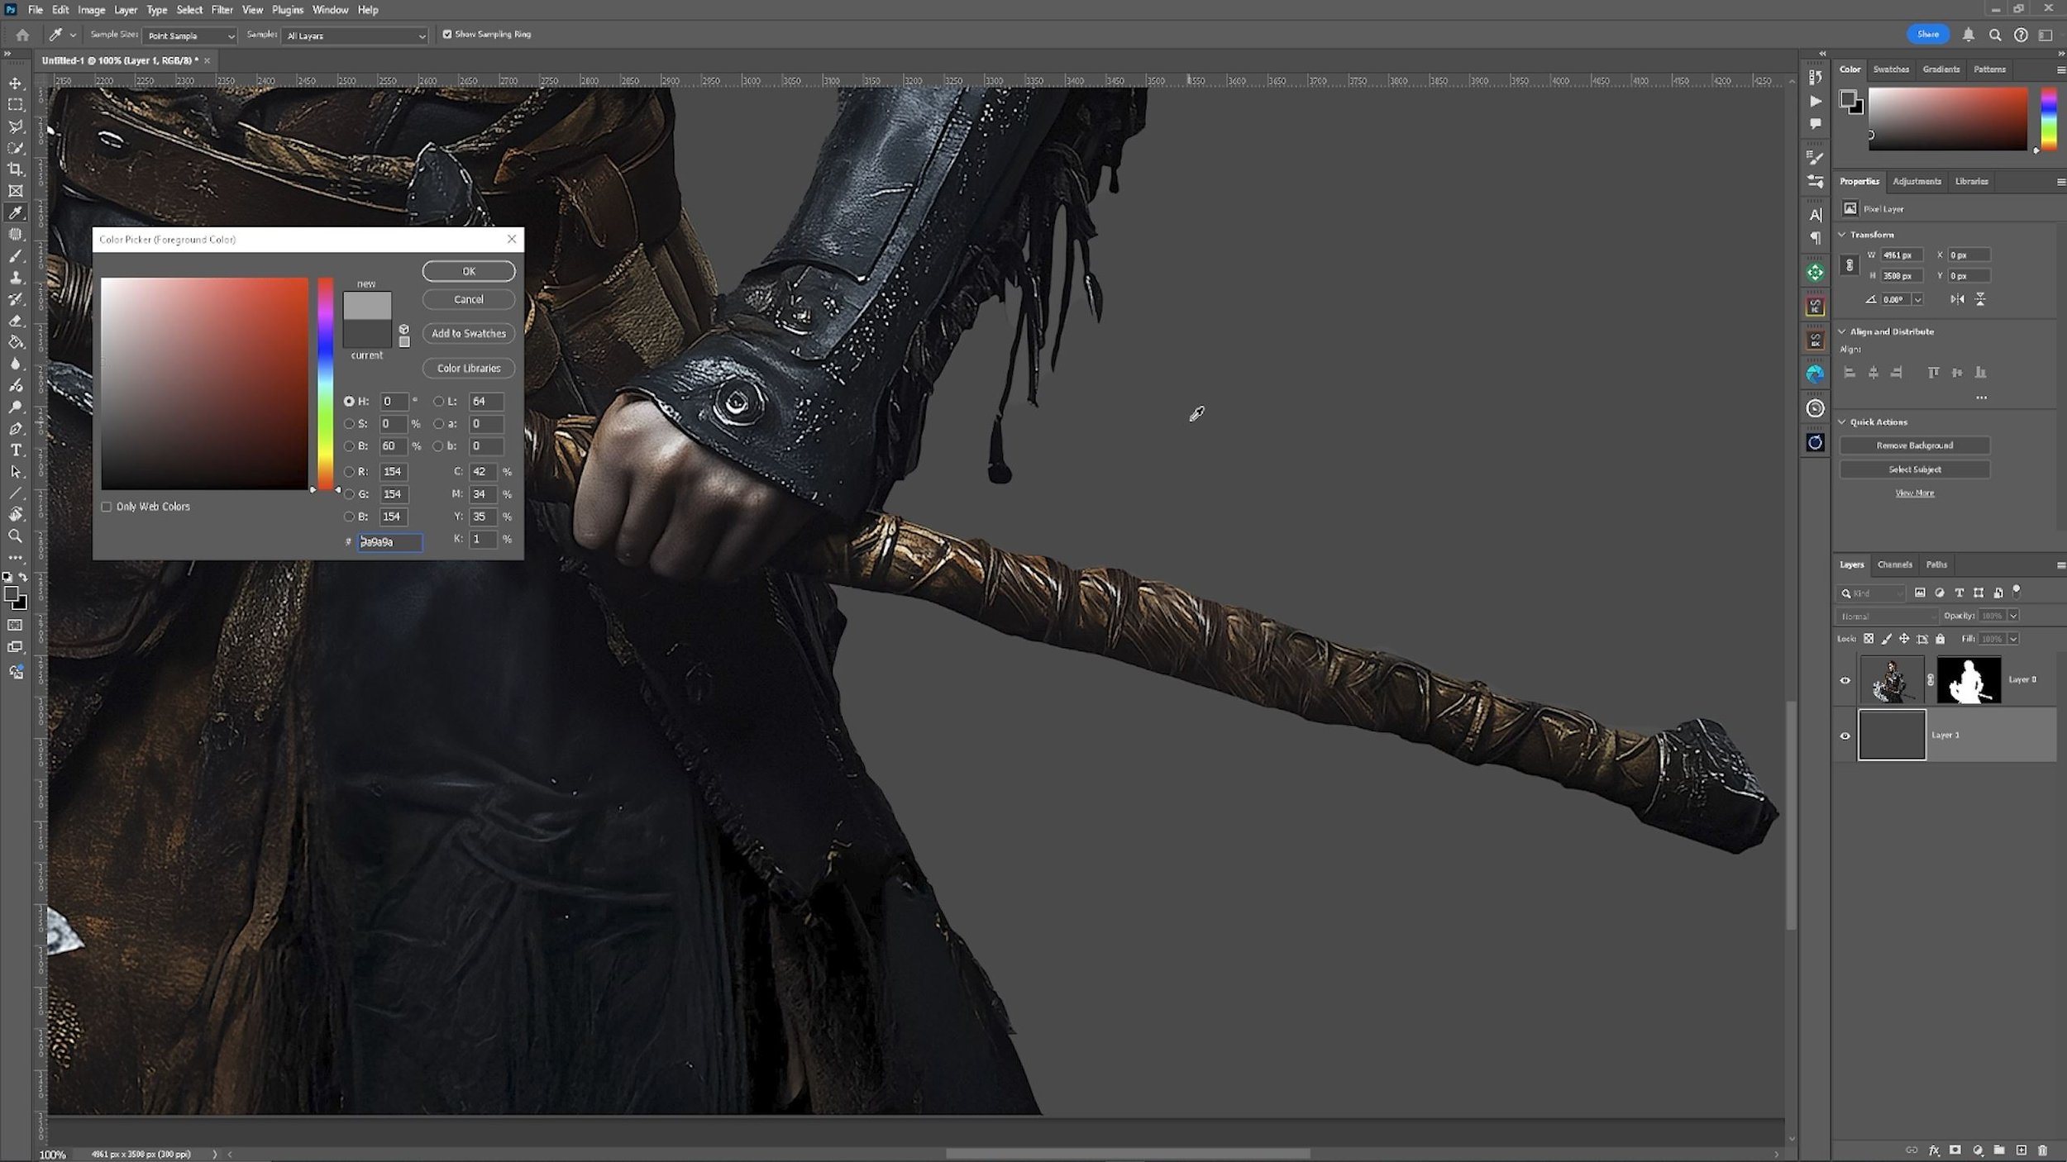Click flip horizontal icon in Transform

click(1957, 299)
